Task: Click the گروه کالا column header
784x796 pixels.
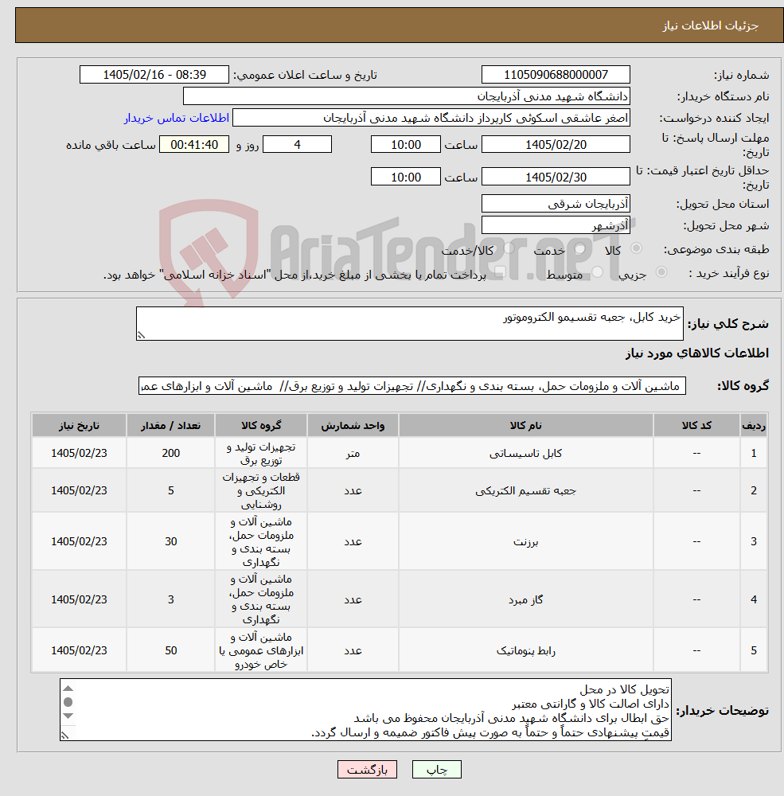Action: point(261,425)
